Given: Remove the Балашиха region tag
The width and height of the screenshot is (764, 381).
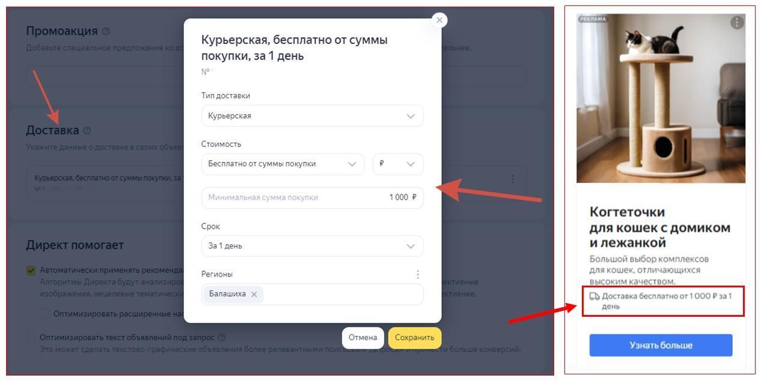Looking at the screenshot, I should pos(254,294).
